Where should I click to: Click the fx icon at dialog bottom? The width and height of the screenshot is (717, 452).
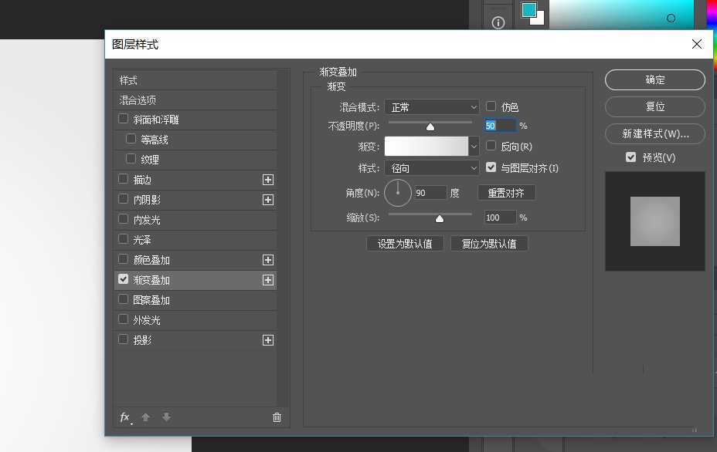point(124,417)
